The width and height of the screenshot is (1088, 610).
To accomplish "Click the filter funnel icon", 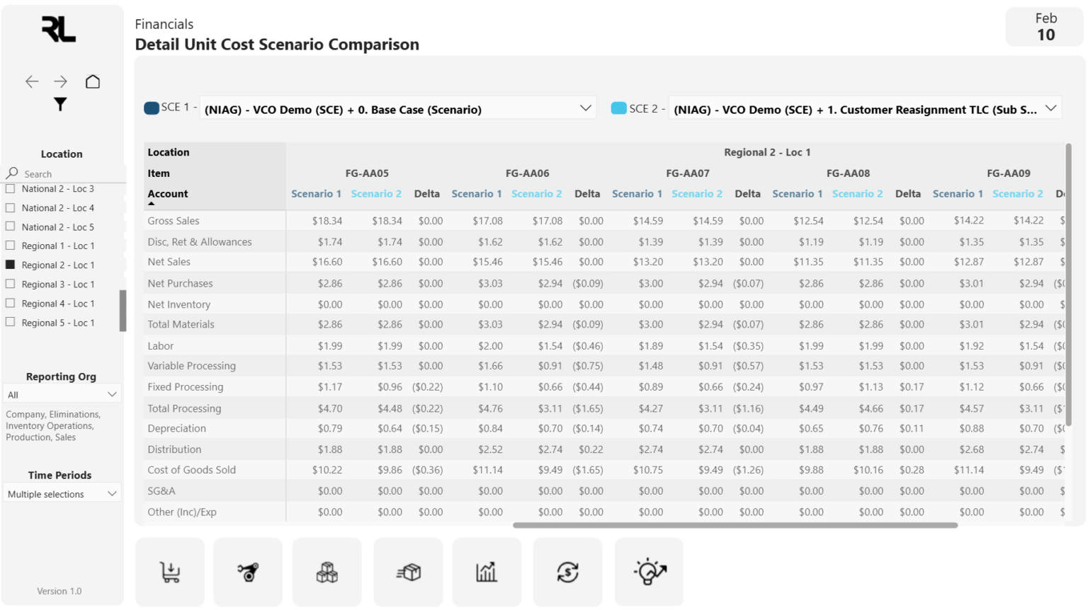I will click(60, 105).
